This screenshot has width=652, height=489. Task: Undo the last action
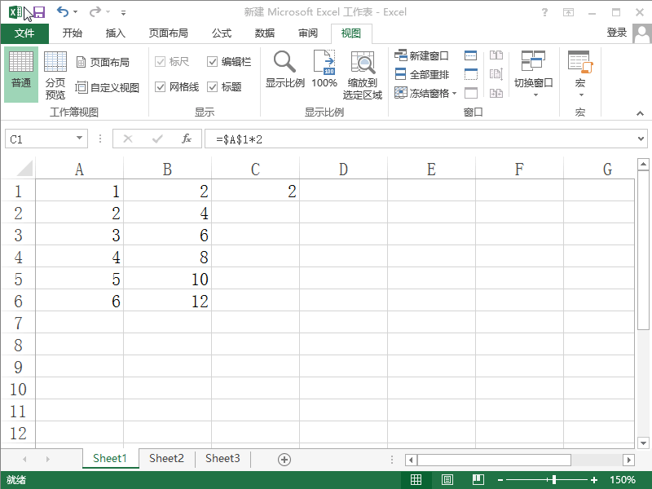tap(63, 11)
